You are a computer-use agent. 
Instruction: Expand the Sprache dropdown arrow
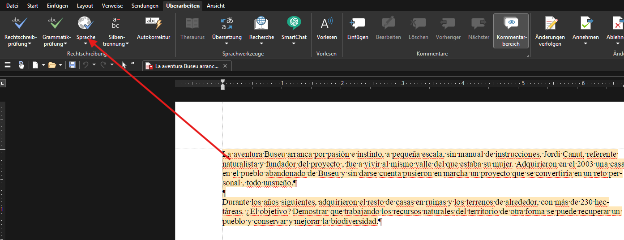point(85,44)
